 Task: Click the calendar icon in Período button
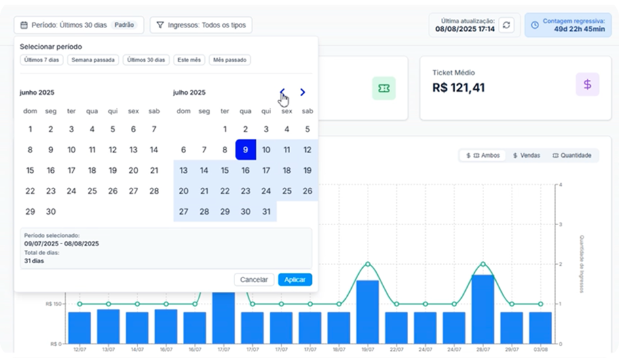pyautogui.click(x=24, y=26)
